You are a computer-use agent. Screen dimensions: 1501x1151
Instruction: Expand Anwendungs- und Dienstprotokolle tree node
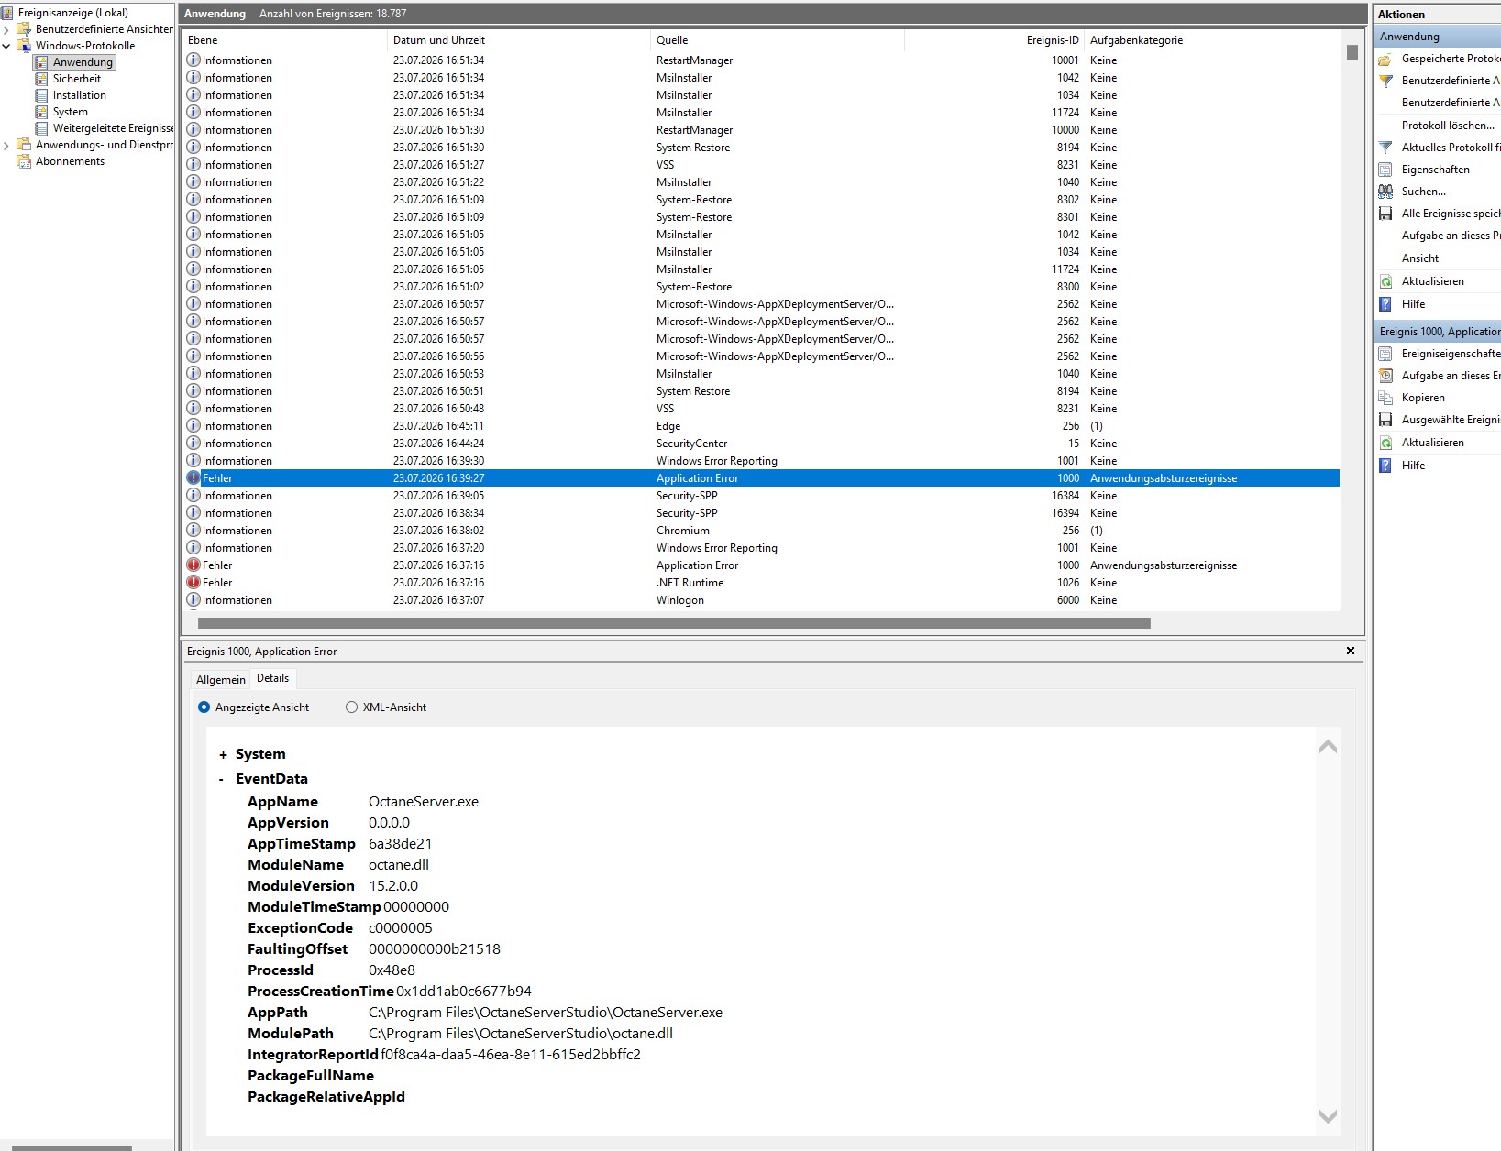(x=6, y=145)
